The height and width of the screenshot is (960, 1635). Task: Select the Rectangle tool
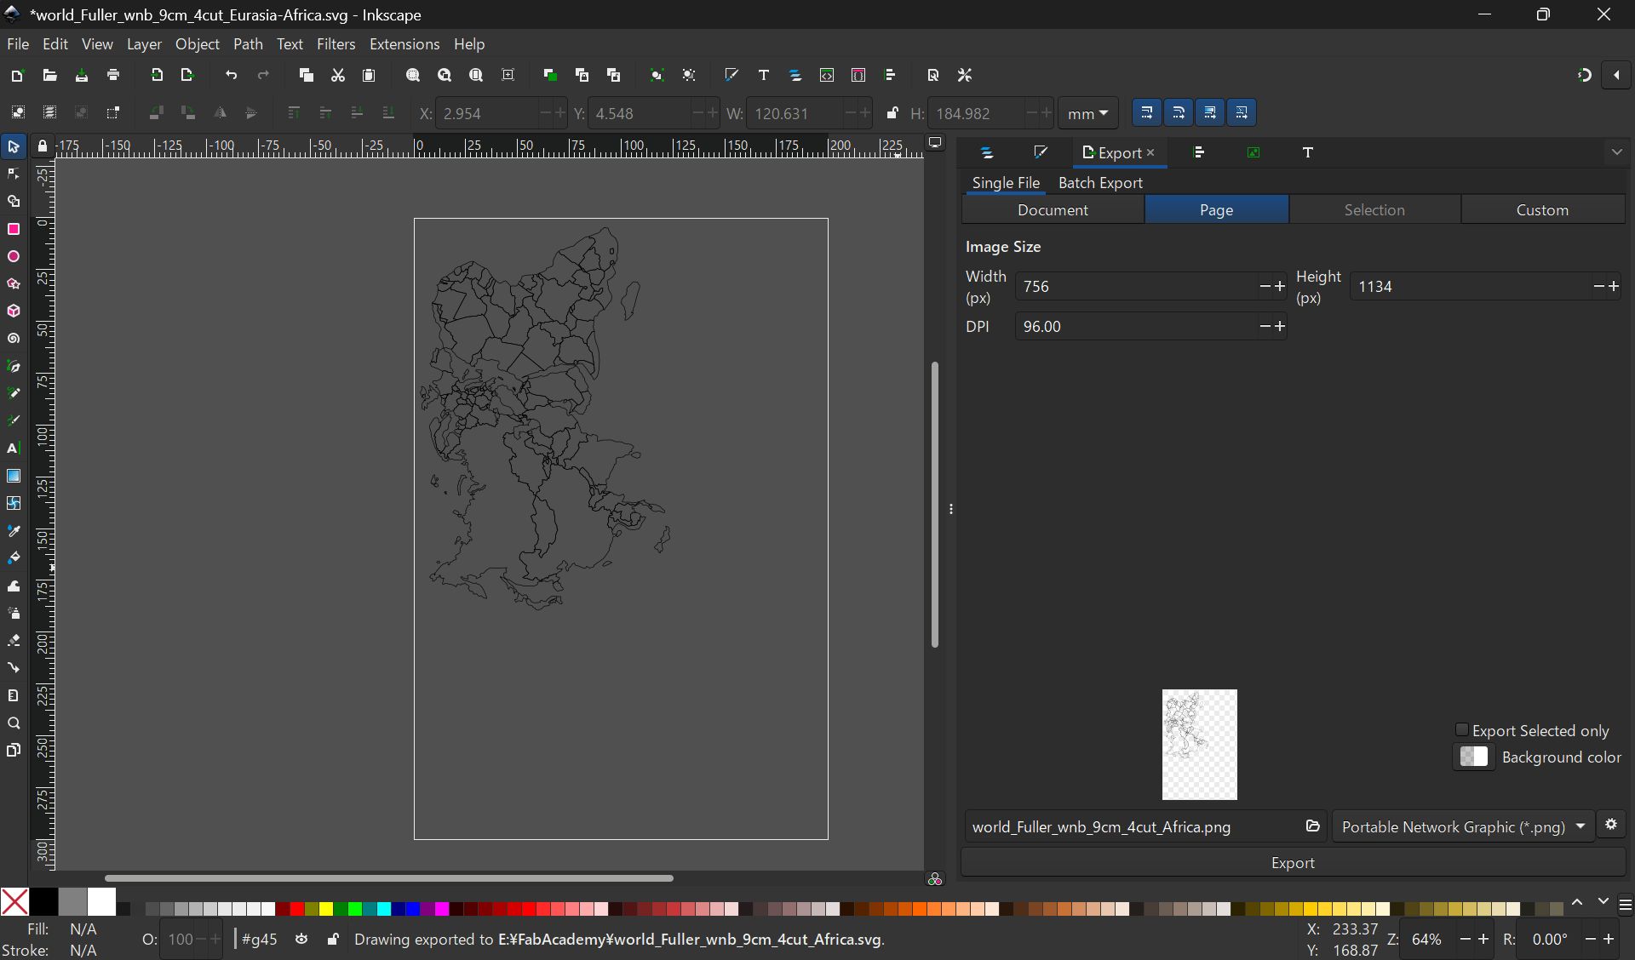14,230
